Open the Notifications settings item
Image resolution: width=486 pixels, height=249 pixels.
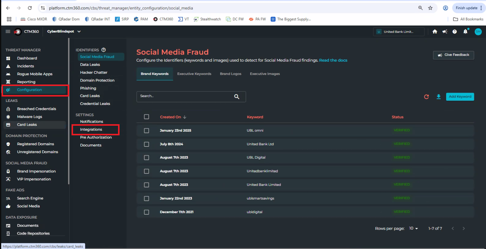pos(91,121)
